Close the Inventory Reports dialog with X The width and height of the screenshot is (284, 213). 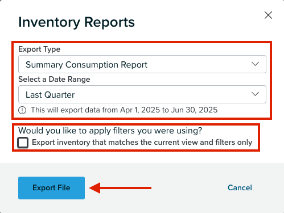268,15
